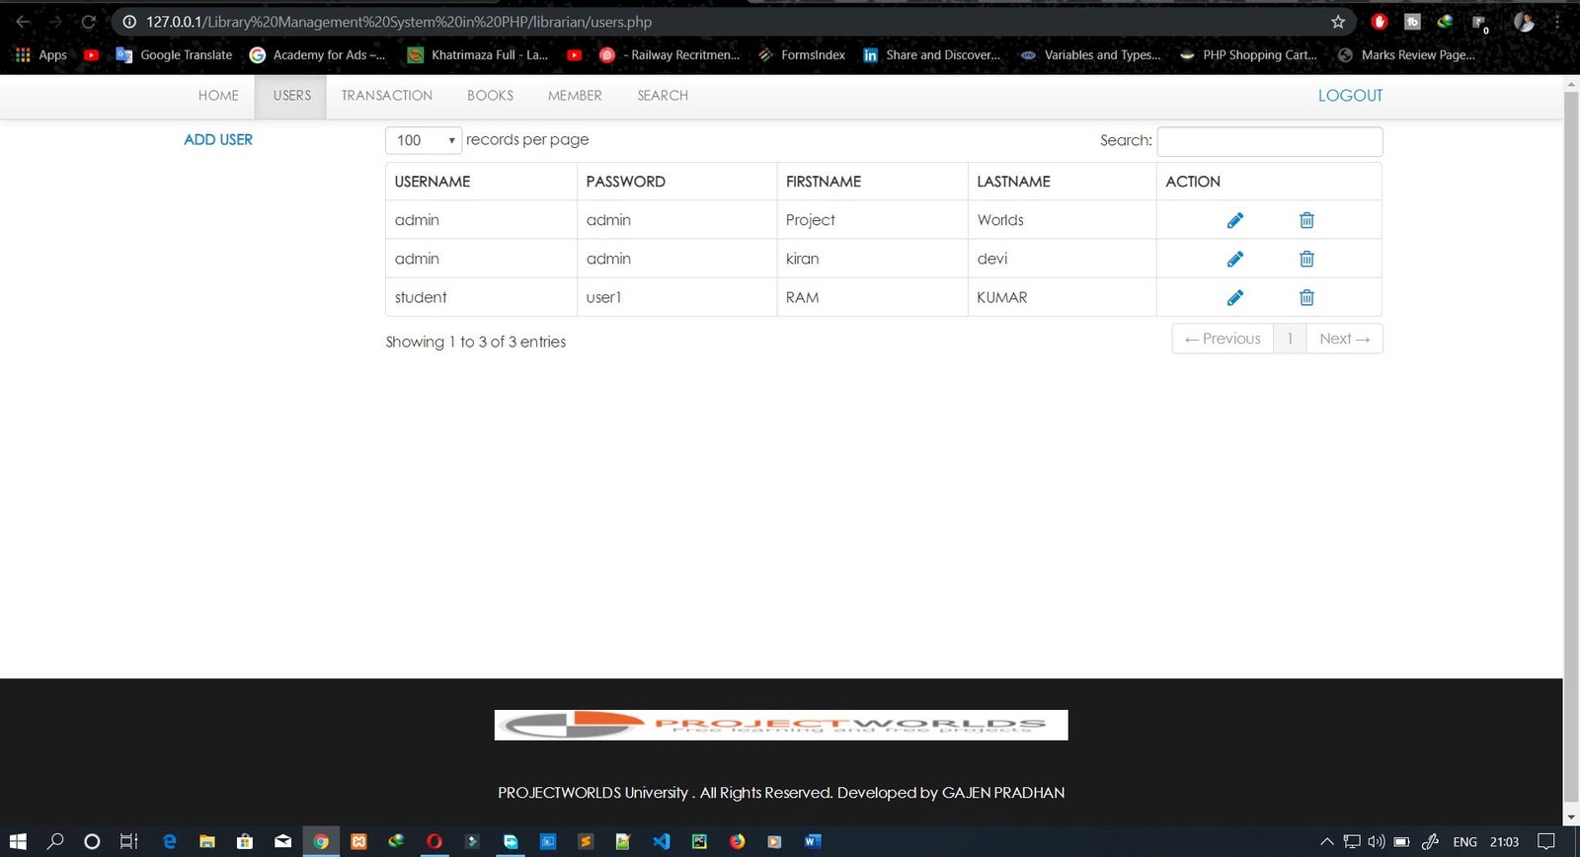Log out using the LOGOUT link

coord(1350,96)
